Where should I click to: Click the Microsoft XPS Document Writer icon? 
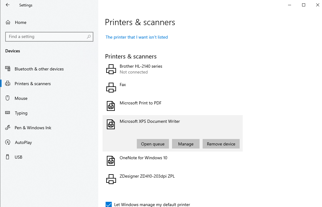111,124
